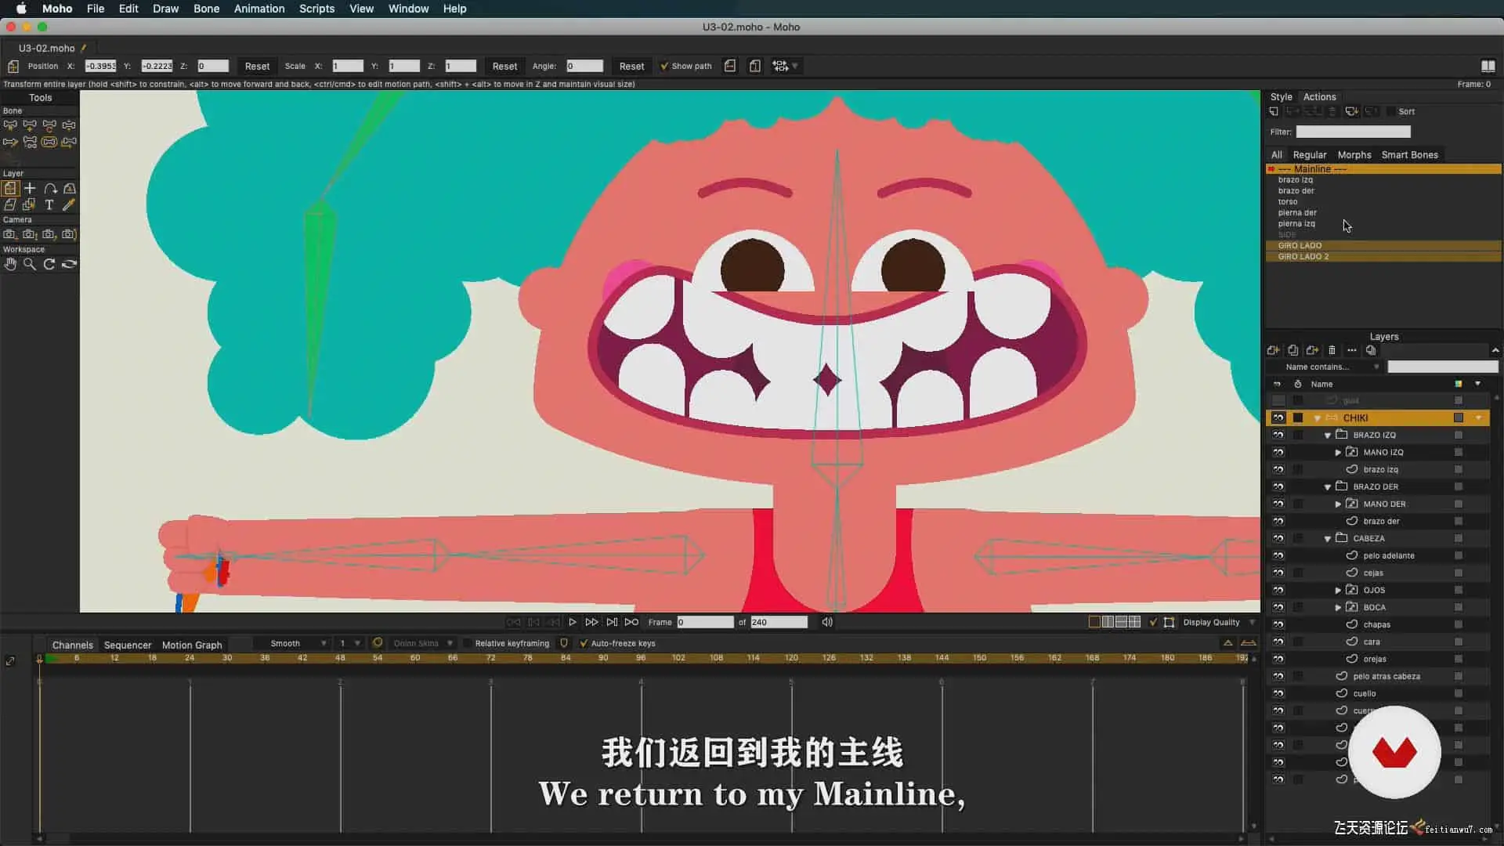Hide the BRAZO IZQ layer visibility
The image size is (1504, 846).
tap(1278, 436)
